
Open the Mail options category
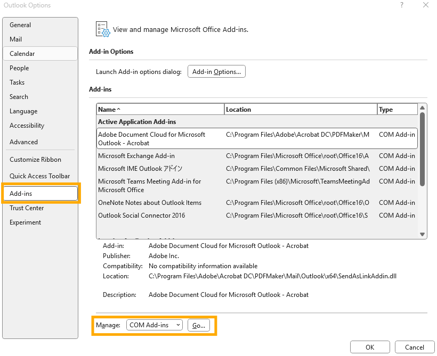(40, 39)
